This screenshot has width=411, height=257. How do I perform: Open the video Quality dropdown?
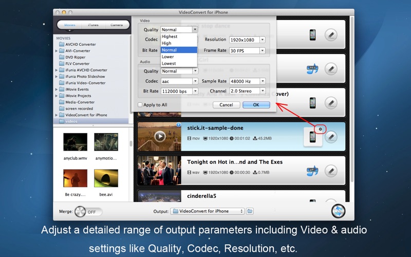tap(179, 30)
